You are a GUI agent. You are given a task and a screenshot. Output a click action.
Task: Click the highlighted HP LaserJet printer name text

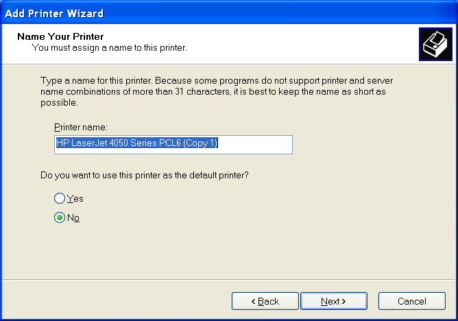pos(136,143)
